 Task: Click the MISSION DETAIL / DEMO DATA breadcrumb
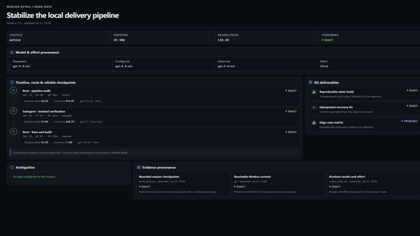29,7
